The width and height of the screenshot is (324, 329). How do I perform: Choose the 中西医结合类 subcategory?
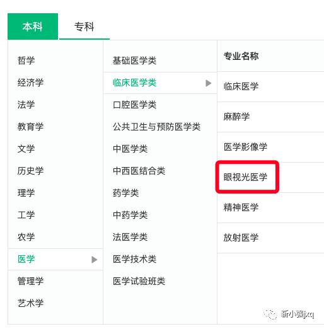(x=139, y=171)
